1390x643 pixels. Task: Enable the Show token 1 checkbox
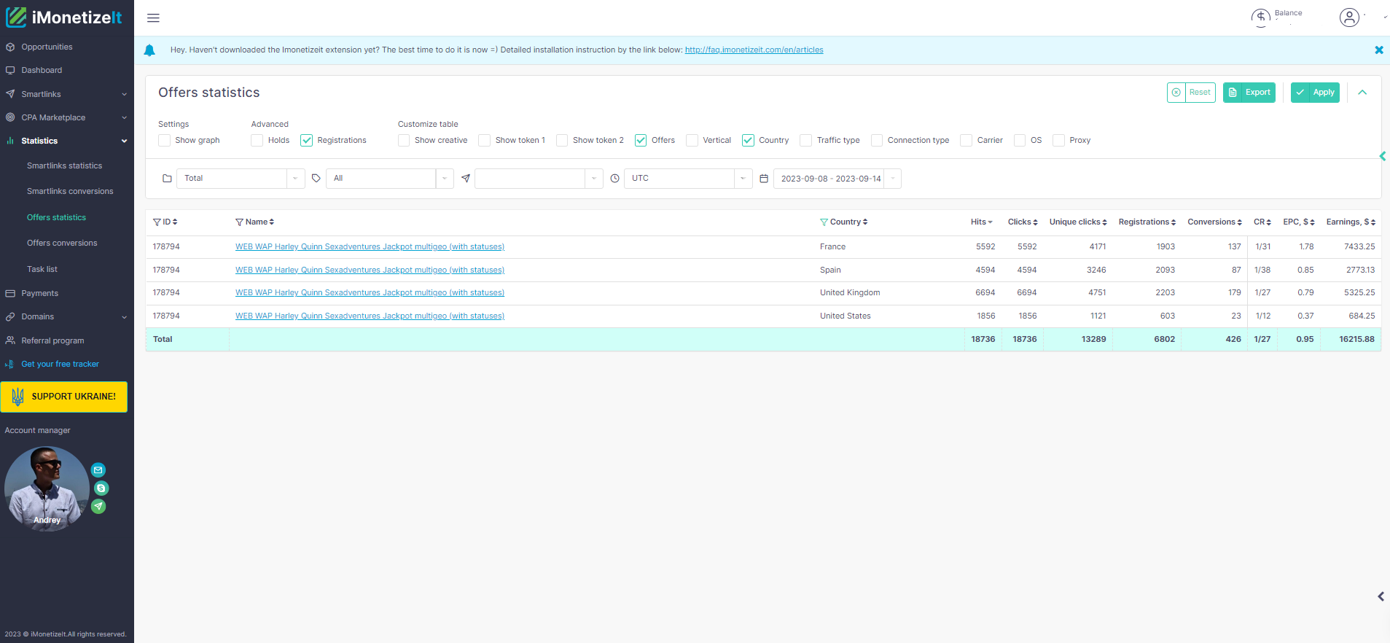pyautogui.click(x=484, y=141)
